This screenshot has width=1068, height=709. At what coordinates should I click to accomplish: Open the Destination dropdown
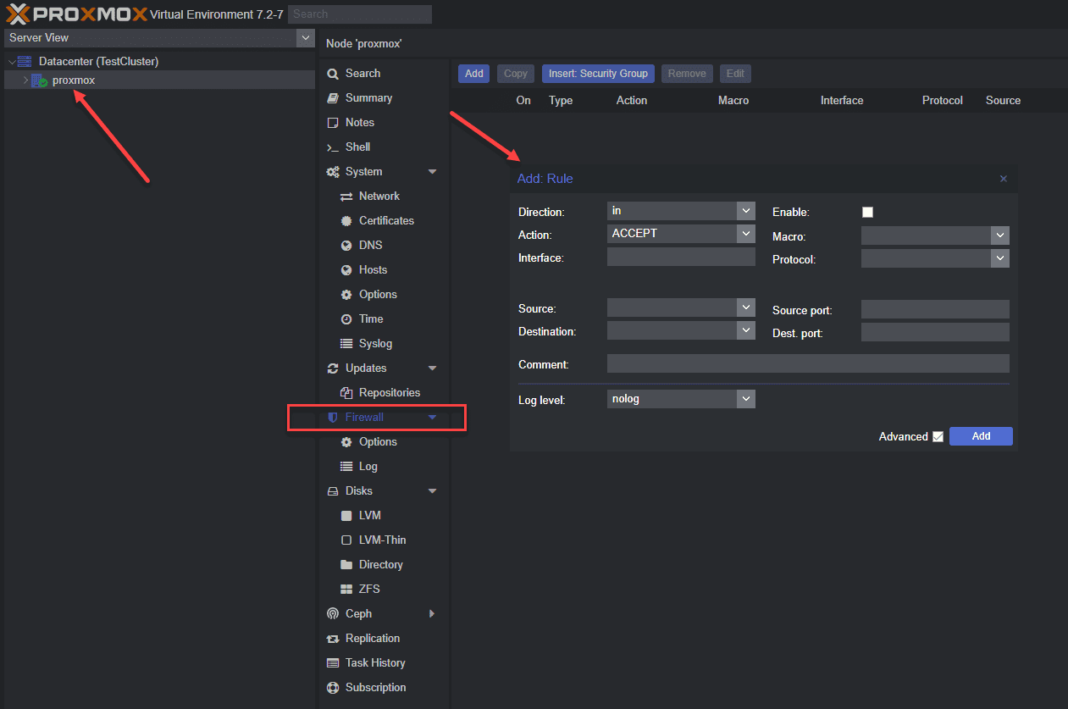click(745, 330)
